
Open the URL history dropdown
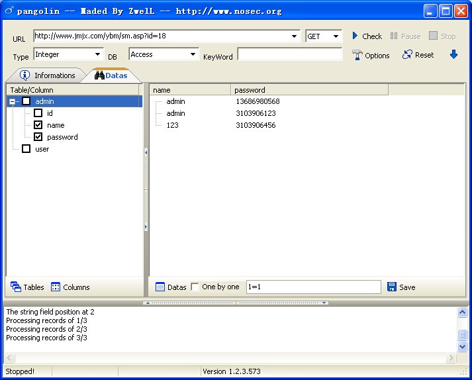(294, 36)
